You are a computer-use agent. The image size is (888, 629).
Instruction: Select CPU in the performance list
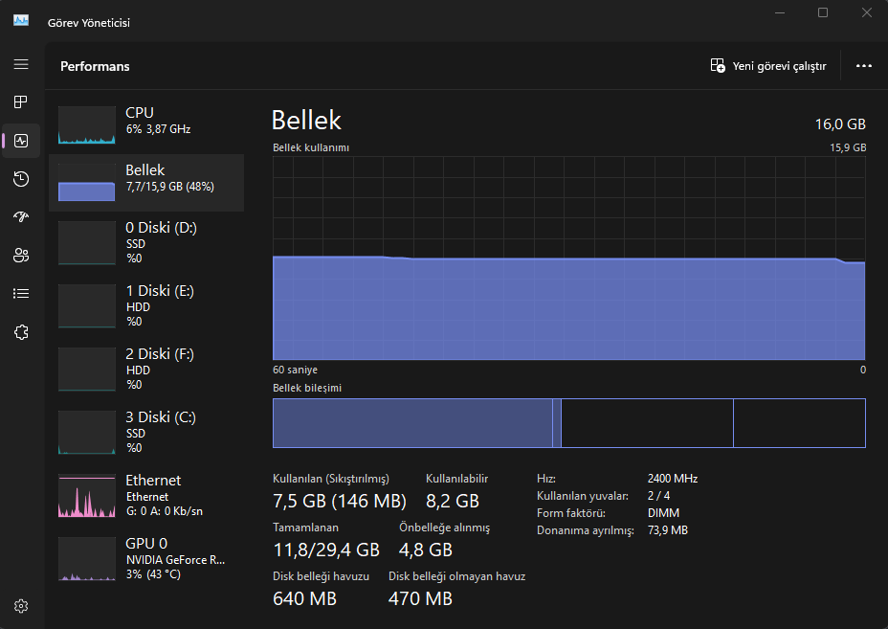point(146,123)
